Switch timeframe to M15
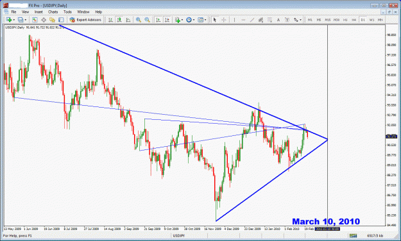Image resolution: width=401 pixels, height=241 pixels. 328,20
